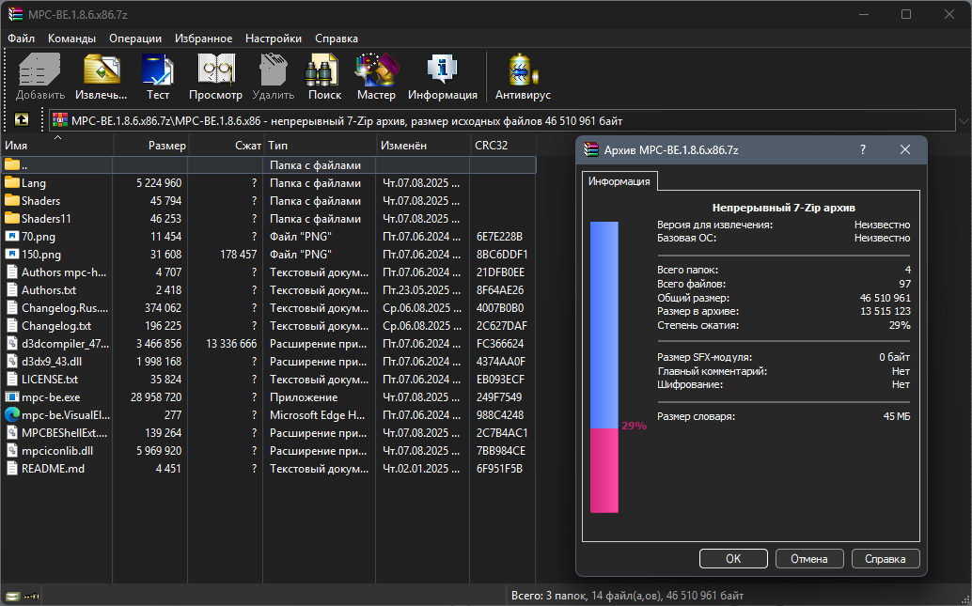Image resolution: width=972 pixels, height=606 pixels.
Task: Click the key icon in status bar
Action: (x=31, y=596)
